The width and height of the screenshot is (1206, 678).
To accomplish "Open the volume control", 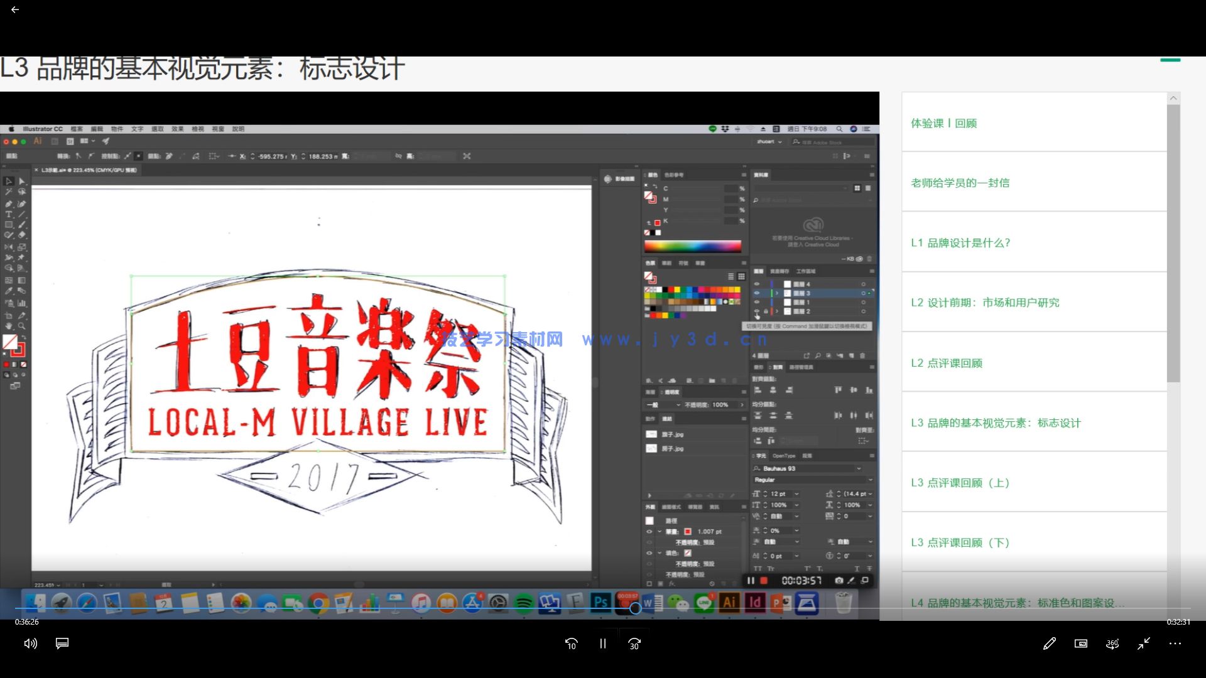I will (30, 643).
